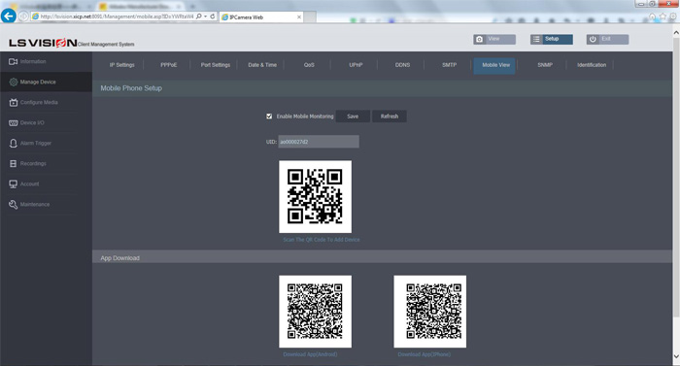The image size is (680, 366).
Task: Select the UPnP tab
Action: coord(356,65)
